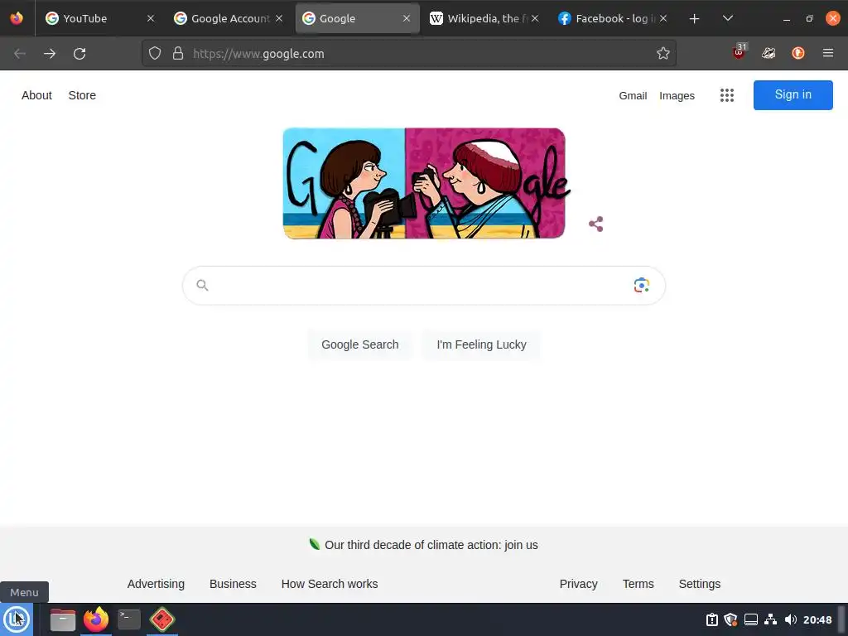
Task: Click climate action join us link
Action: [431, 545]
